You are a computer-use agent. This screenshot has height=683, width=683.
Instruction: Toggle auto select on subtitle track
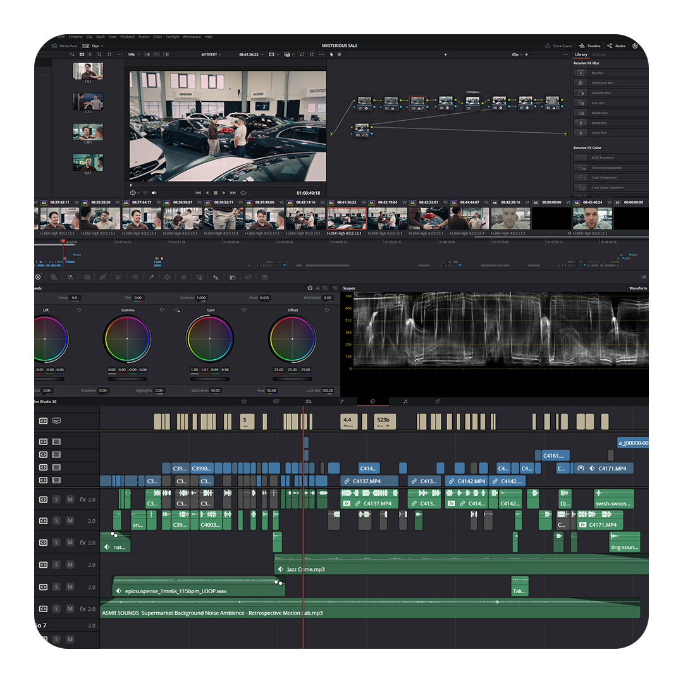tap(43, 421)
